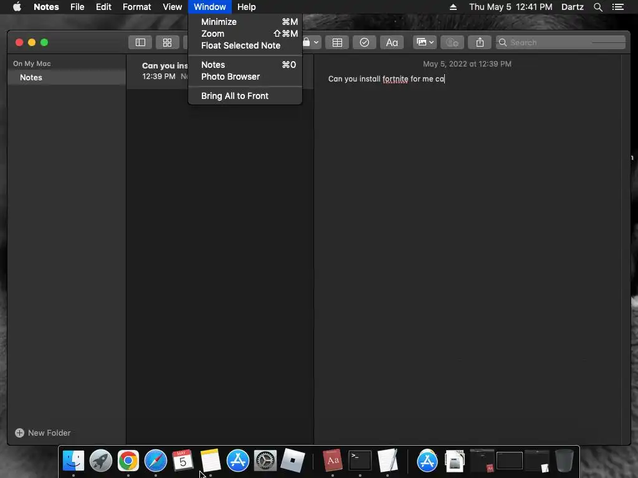The width and height of the screenshot is (638, 478).
Task: Click the share icon in toolbar
Action: 480,42
